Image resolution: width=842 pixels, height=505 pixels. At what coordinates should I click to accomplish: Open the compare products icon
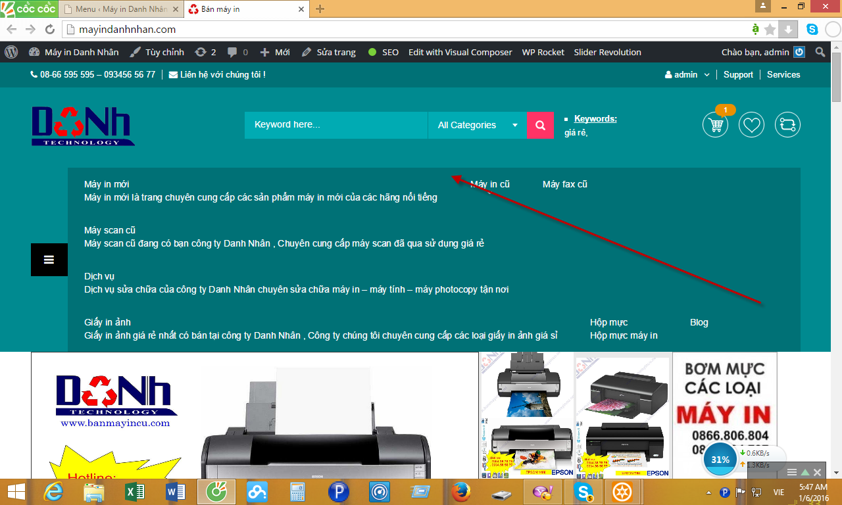pos(787,124)
